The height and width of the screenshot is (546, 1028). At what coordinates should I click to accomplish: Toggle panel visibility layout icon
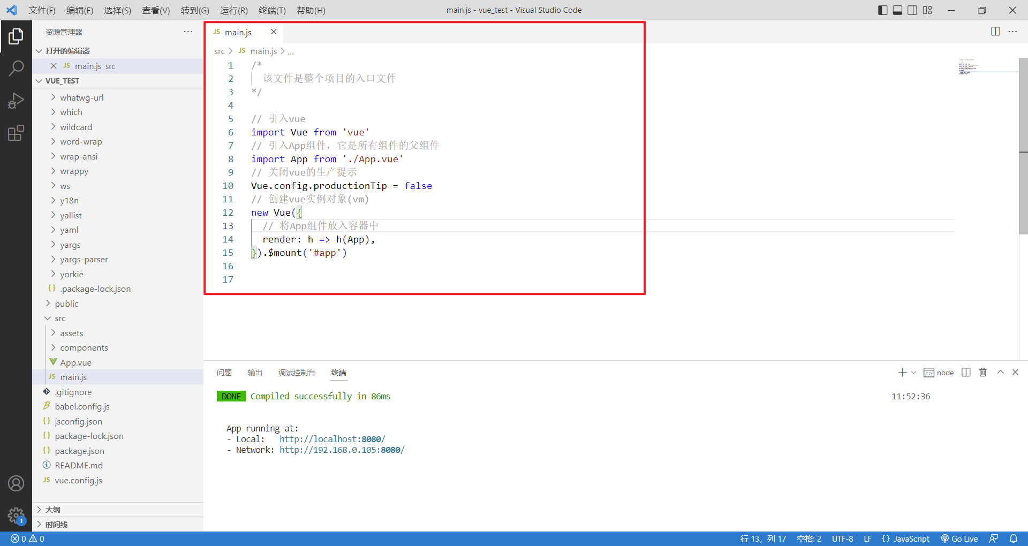pos(897,10)
